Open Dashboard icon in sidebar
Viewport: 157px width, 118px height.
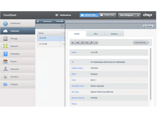[x=5, y=24]
